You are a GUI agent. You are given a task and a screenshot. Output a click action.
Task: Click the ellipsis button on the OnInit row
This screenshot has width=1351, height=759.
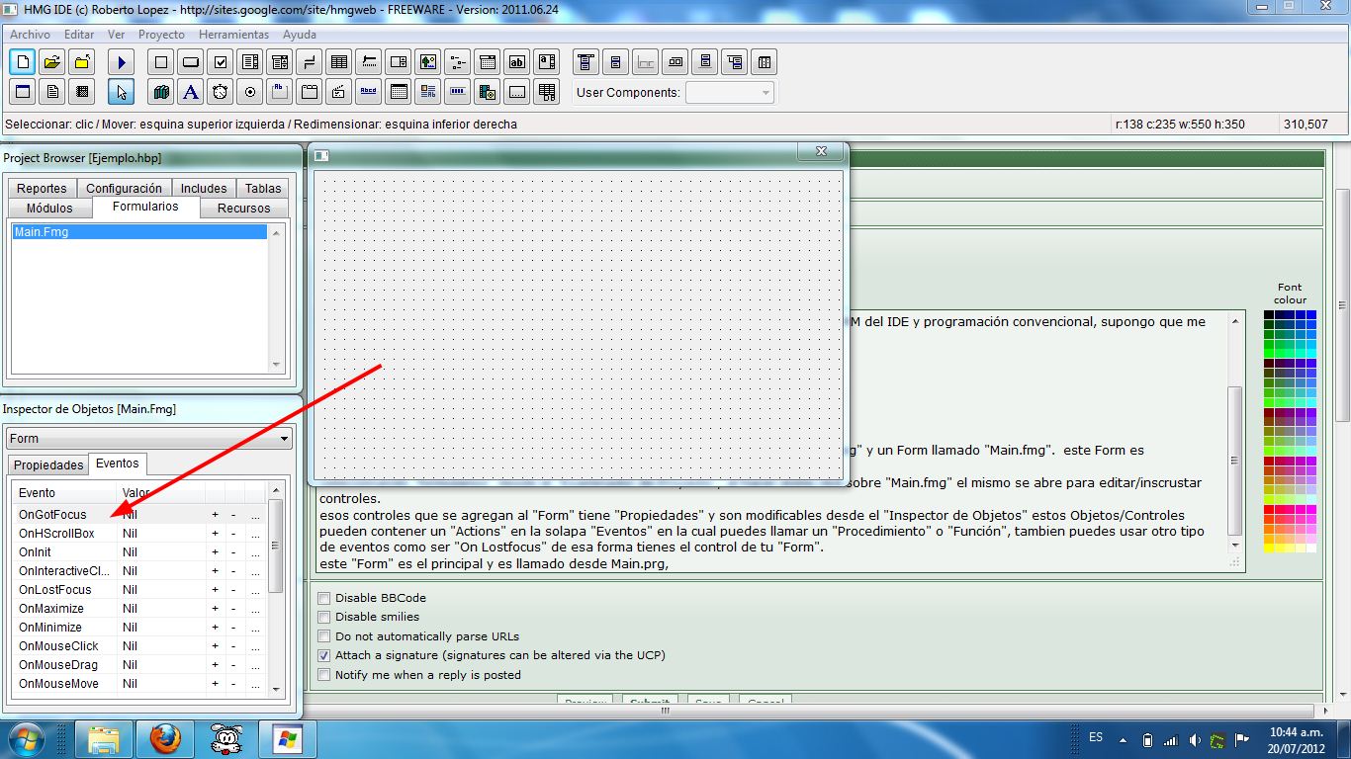click(255, 552)
